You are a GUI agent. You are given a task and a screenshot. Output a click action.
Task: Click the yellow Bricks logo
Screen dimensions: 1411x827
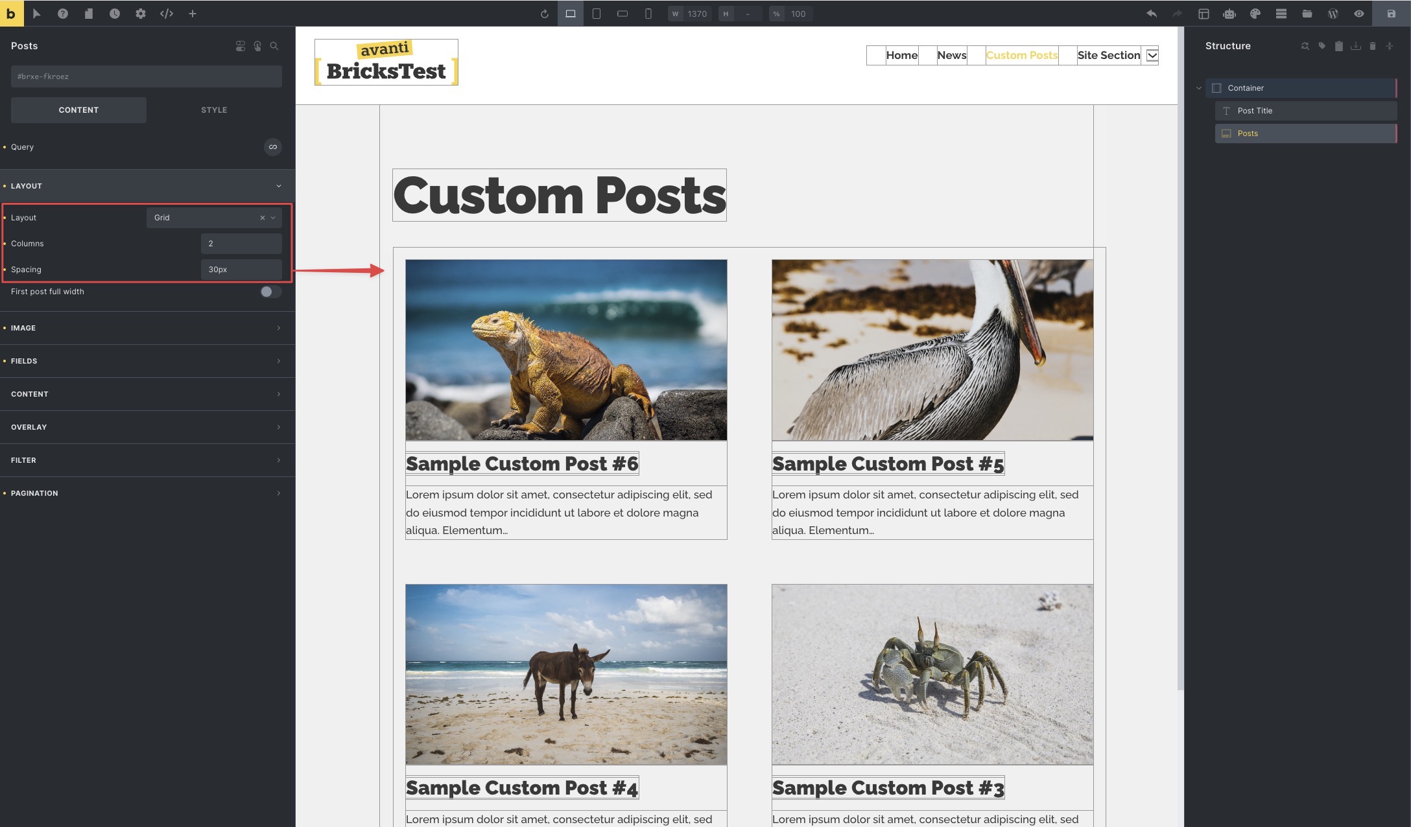[12, 13]
